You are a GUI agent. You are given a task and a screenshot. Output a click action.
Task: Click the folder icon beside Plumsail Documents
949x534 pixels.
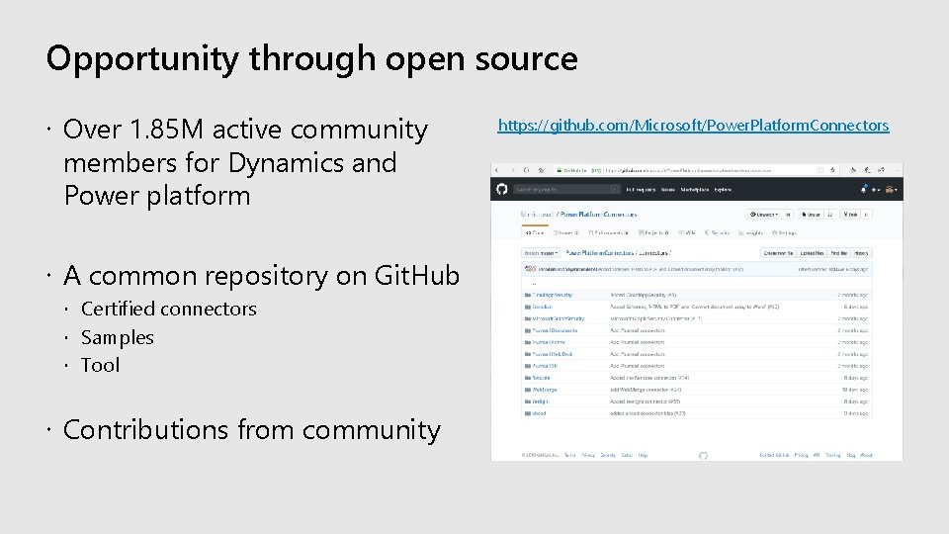pyautogui.click(x=528, y=330)
